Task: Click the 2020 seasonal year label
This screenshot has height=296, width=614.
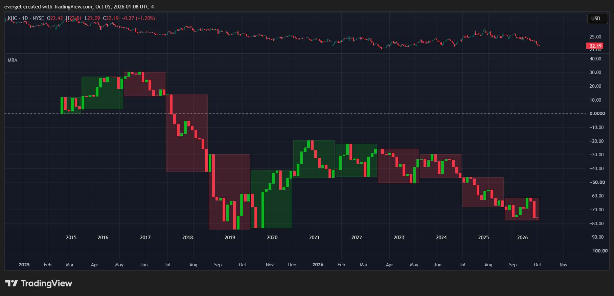Action: [x=272, y=238]
